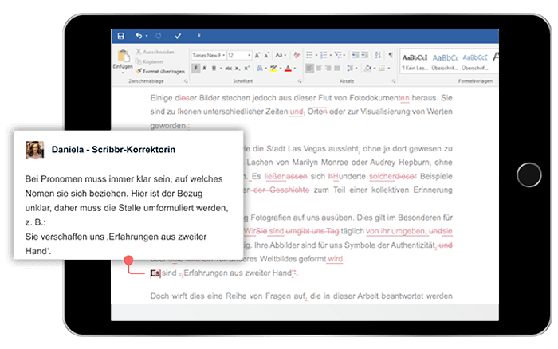This screenshot has width=558, height=349.
Task: Click the align left icon
Action: pyautogui.click(x=309, y=69)
